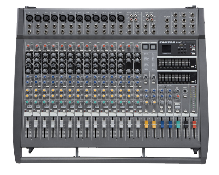Click the upper yellow effects knob on channel 3
The image size is (219, 175).
pos(45,90)
